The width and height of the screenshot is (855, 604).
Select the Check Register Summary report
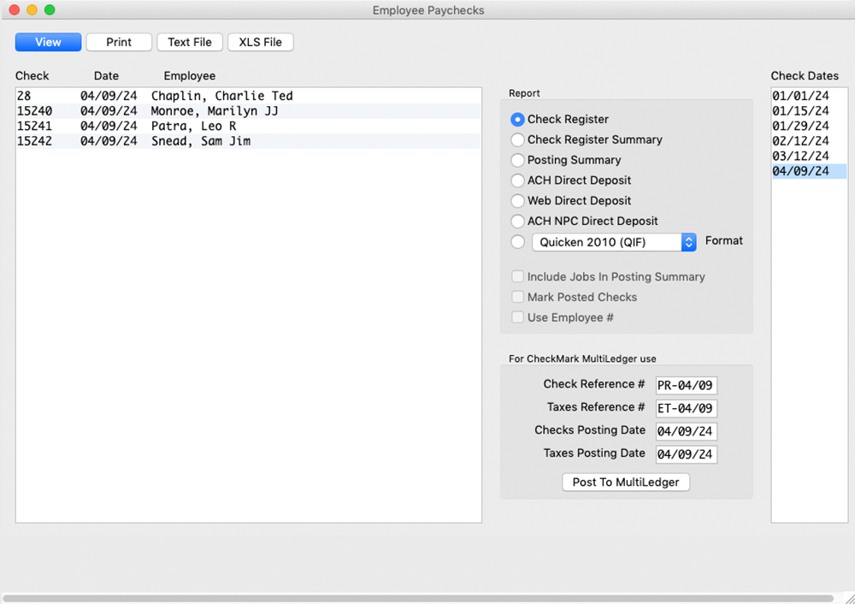517,139
